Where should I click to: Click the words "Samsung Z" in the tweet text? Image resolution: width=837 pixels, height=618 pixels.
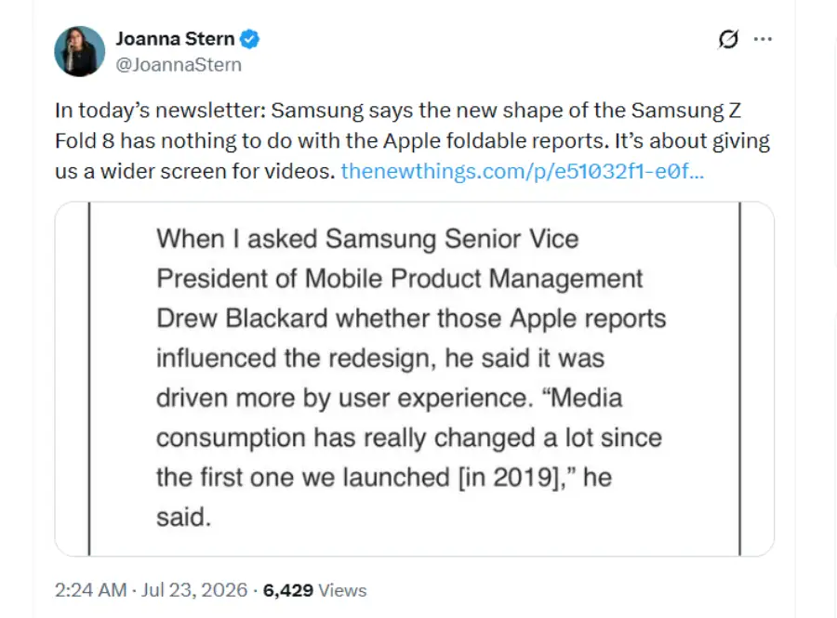pos(686,111)
